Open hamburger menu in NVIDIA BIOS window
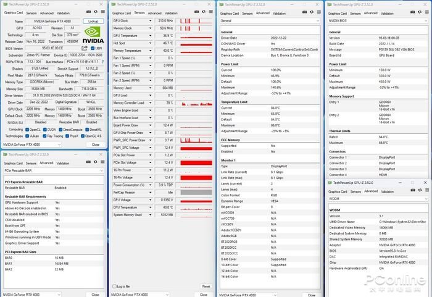 pos(427,12)
